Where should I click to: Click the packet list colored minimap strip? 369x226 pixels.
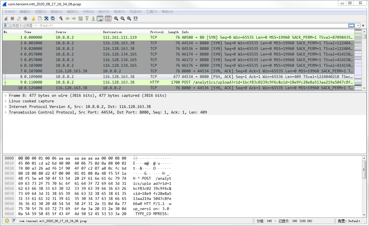click(x=358, y=60)
